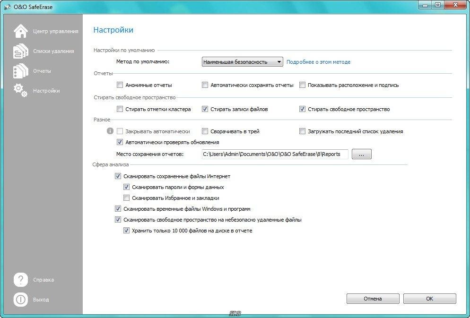This screenshot has height=318, width=470.
Task: Uncheck Сканировать пароли и формы данных
Action: tap(127, 187)
